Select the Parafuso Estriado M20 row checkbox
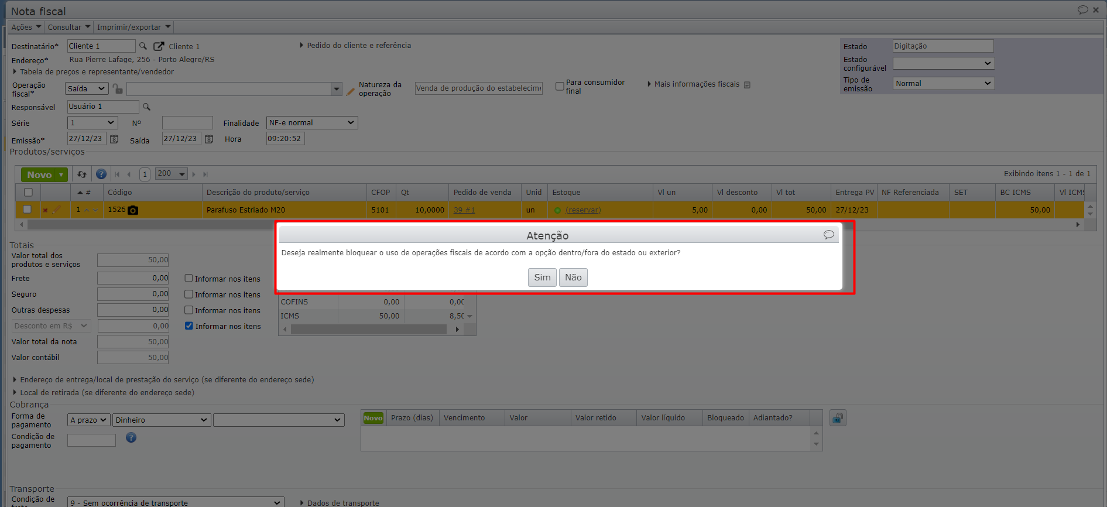1107x507 pixels. (27, 209)
